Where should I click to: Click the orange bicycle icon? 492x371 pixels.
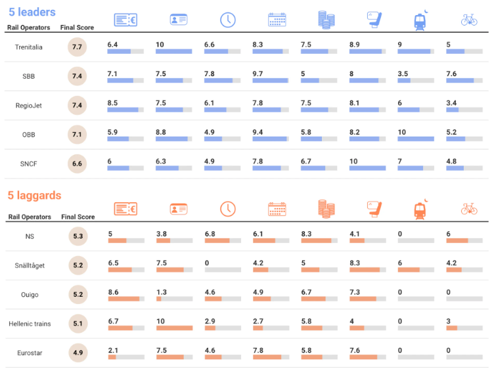pyautogui.click(x=469, y=209)
